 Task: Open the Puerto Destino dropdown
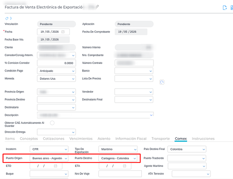coord(117,158)
